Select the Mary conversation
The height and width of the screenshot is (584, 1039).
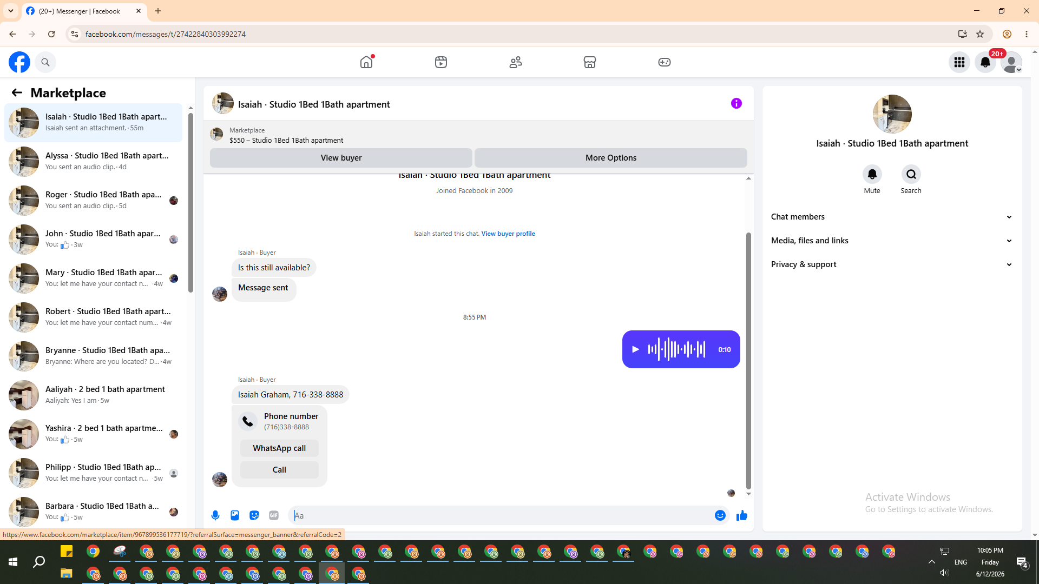point(94,278)
